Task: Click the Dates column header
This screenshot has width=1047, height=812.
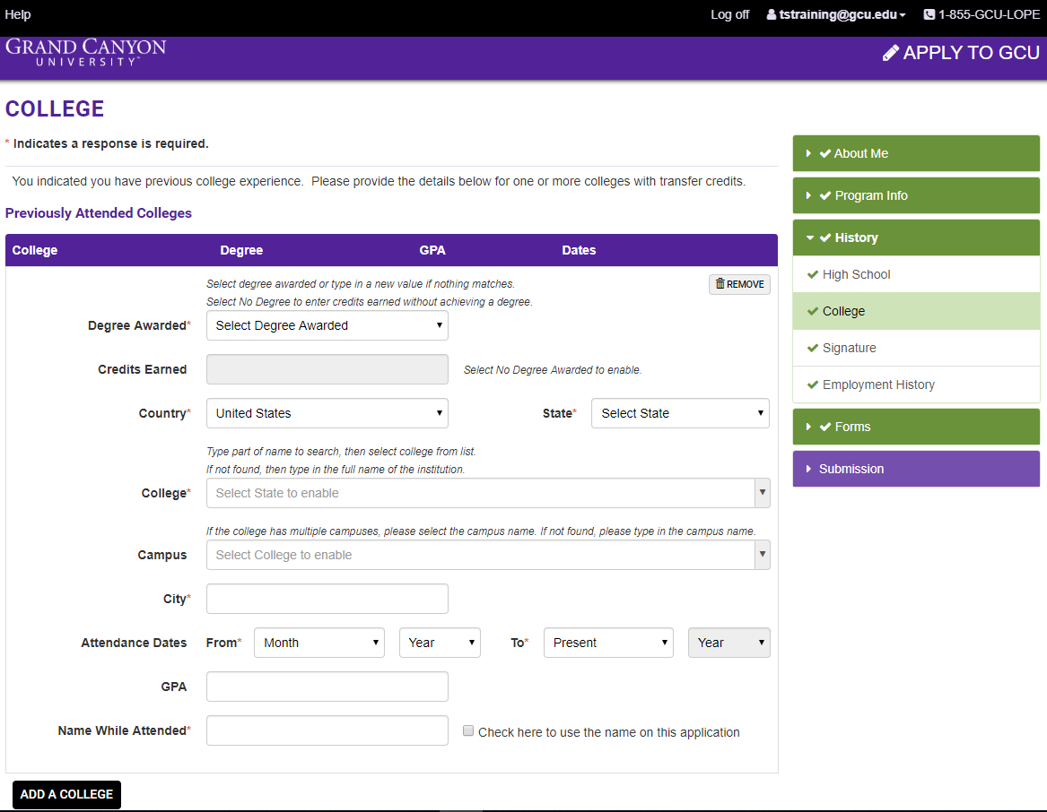Action: tap(579, 250)
